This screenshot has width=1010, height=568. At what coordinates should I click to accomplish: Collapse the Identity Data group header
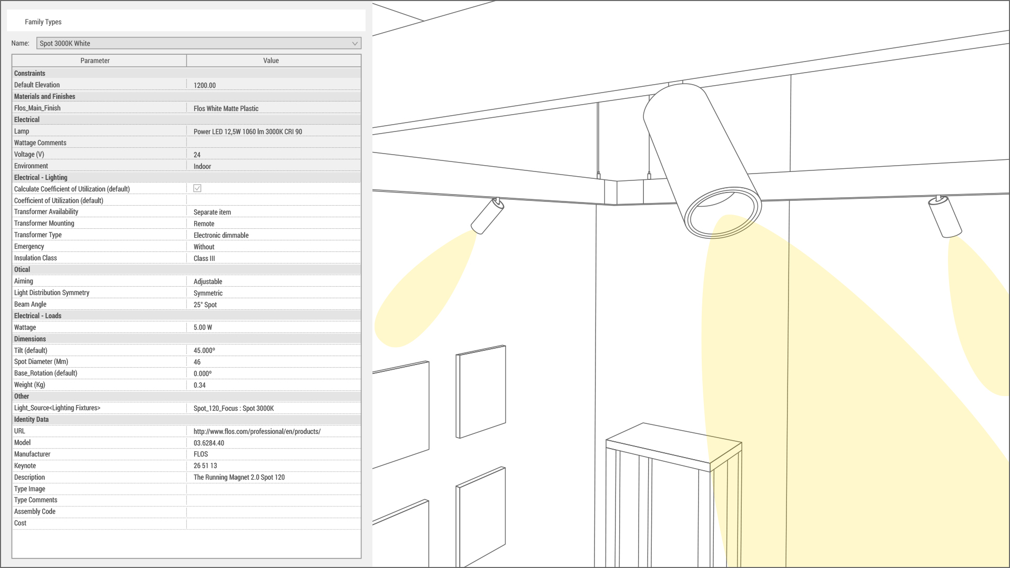(32, 419)
